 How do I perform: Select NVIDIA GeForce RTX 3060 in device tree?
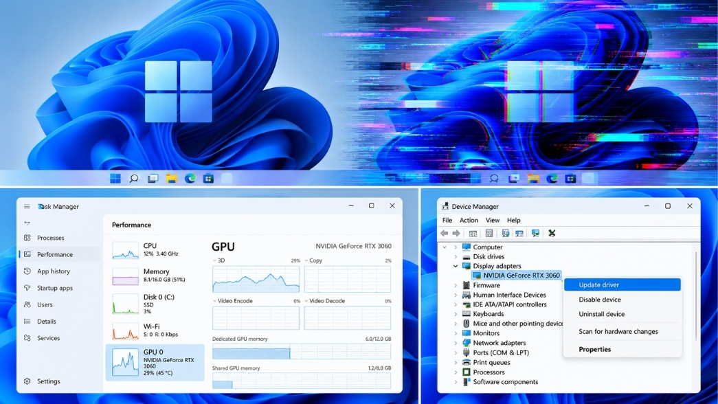[x=516, y=276]
